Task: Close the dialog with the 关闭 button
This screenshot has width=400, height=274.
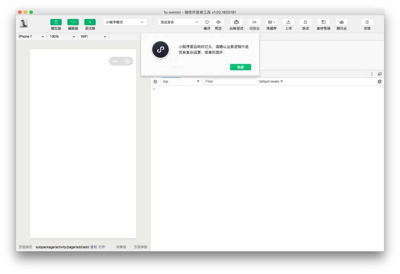Action: [240, 67]
